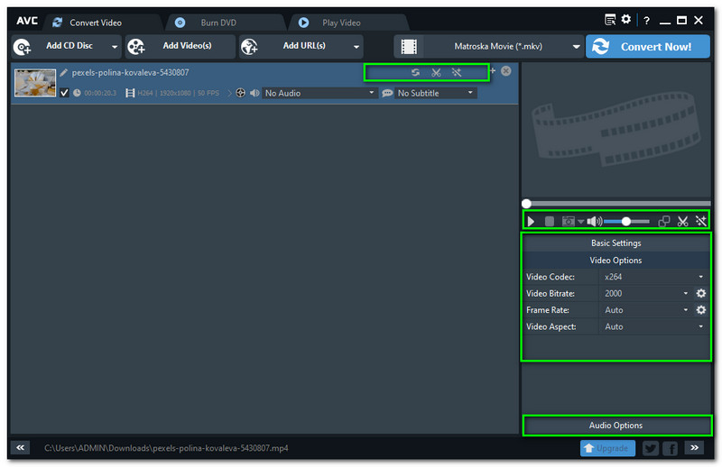Image resolution: width=722 pixels, height=467 pixels.
Task: Collapse the left panel with the double-arrow button
Action: click(x=22, y=447)
